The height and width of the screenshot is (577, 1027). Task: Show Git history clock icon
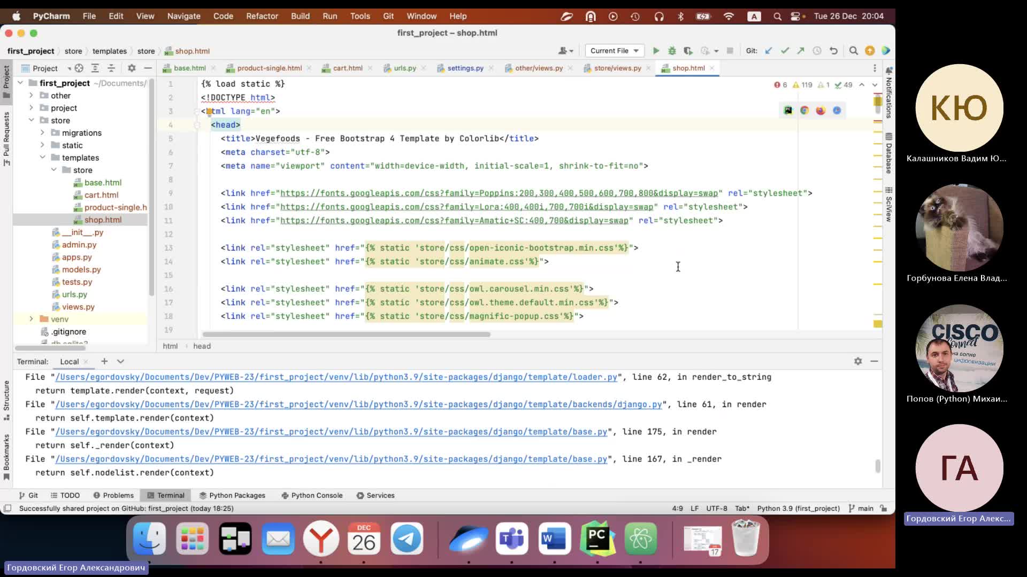pyautogui.click(x=817, y=51)
